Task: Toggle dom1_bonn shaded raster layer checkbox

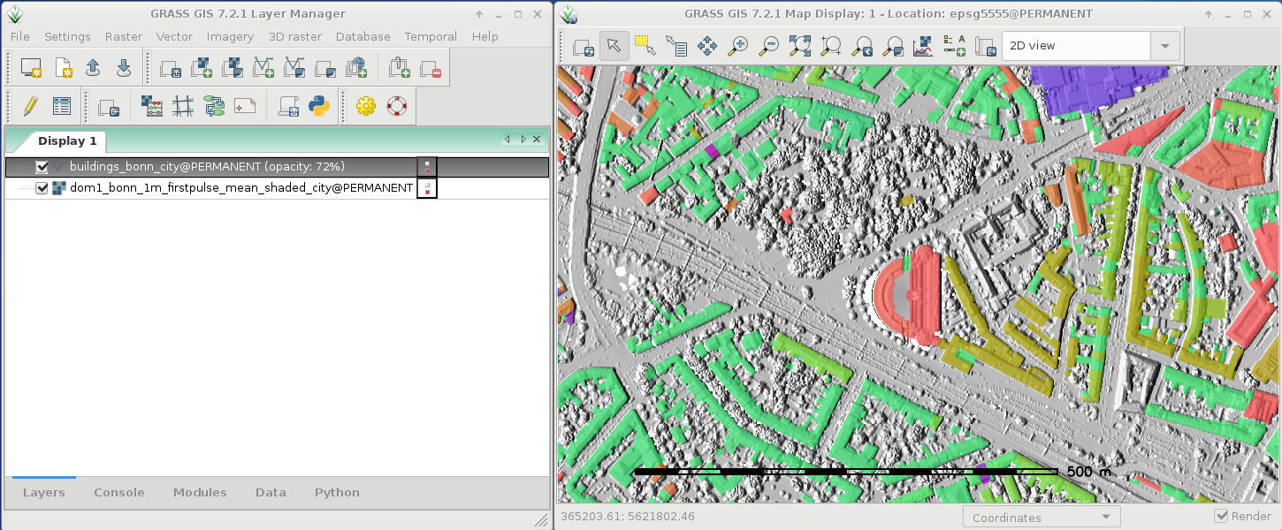Action: (42, 188)
